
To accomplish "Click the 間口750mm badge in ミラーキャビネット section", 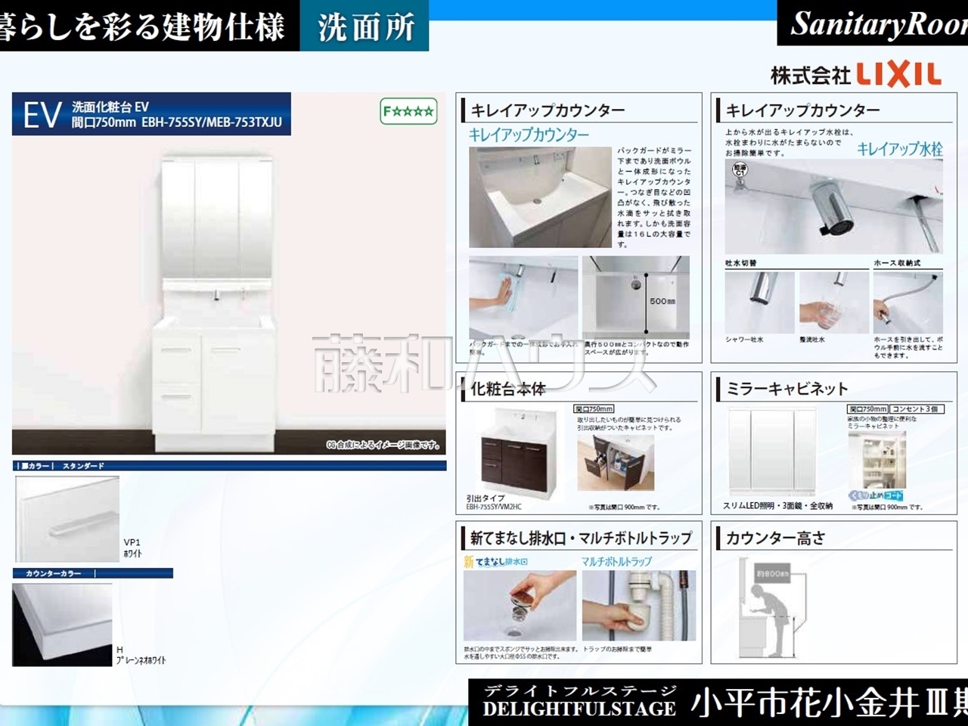I will coord(867,409).
